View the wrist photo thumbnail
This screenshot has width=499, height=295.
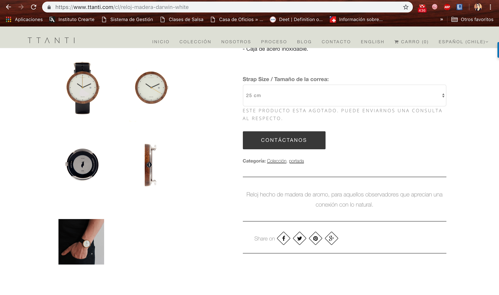point(81,242)
